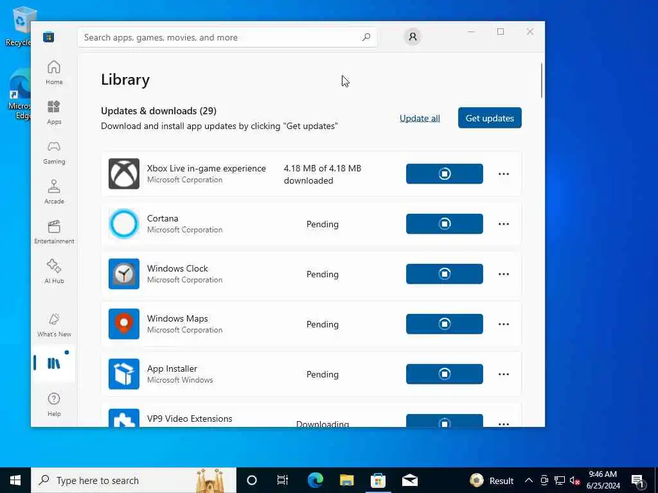Stop the Xbox Live in-game experience download
This screenshot has width=658, height=493.
[445, 173]
